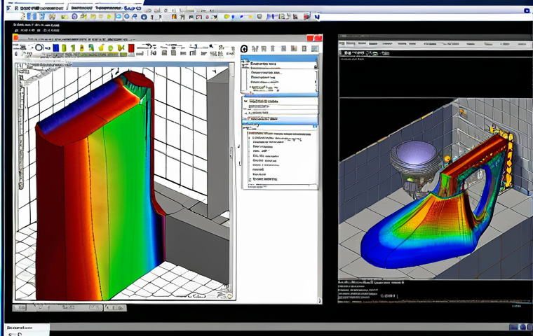Open the dropdown arrow below the highlighted side panel row

pos(315,126)
